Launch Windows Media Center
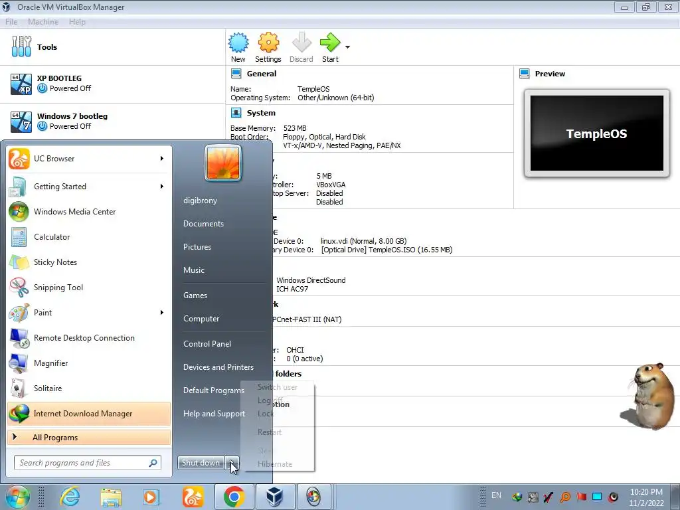 pyautogui.click(x=89, y=212)
